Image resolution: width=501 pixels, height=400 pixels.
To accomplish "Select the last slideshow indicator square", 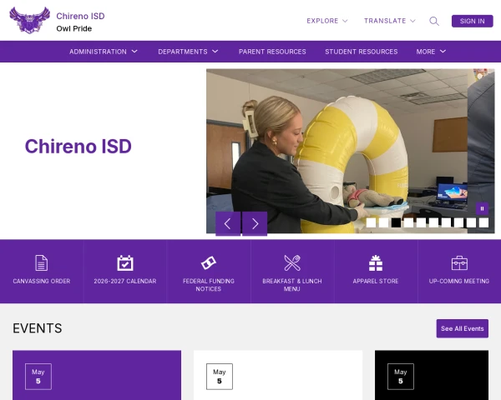I will (x=483, y=222).
